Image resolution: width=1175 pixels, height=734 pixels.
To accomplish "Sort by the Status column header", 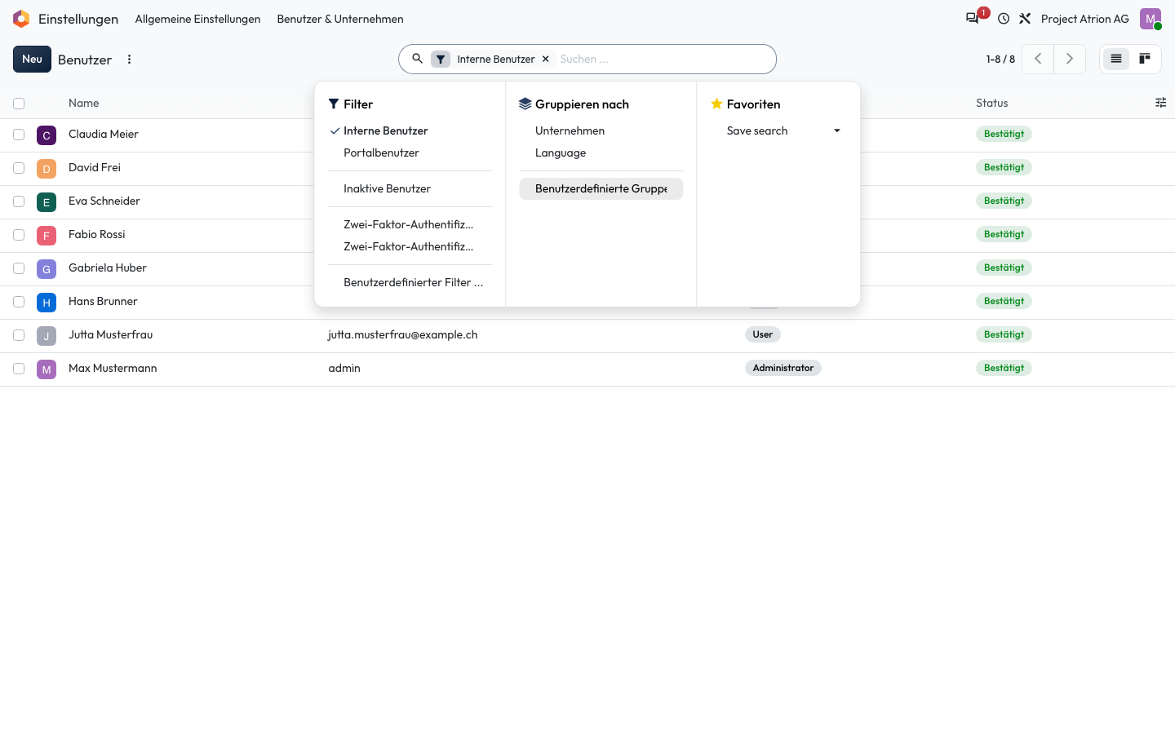I will 992,103.
